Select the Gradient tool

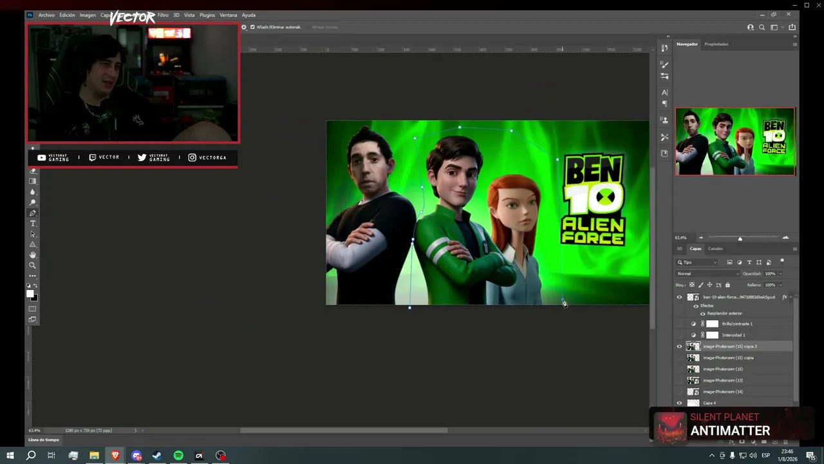(x=33, y=182)
